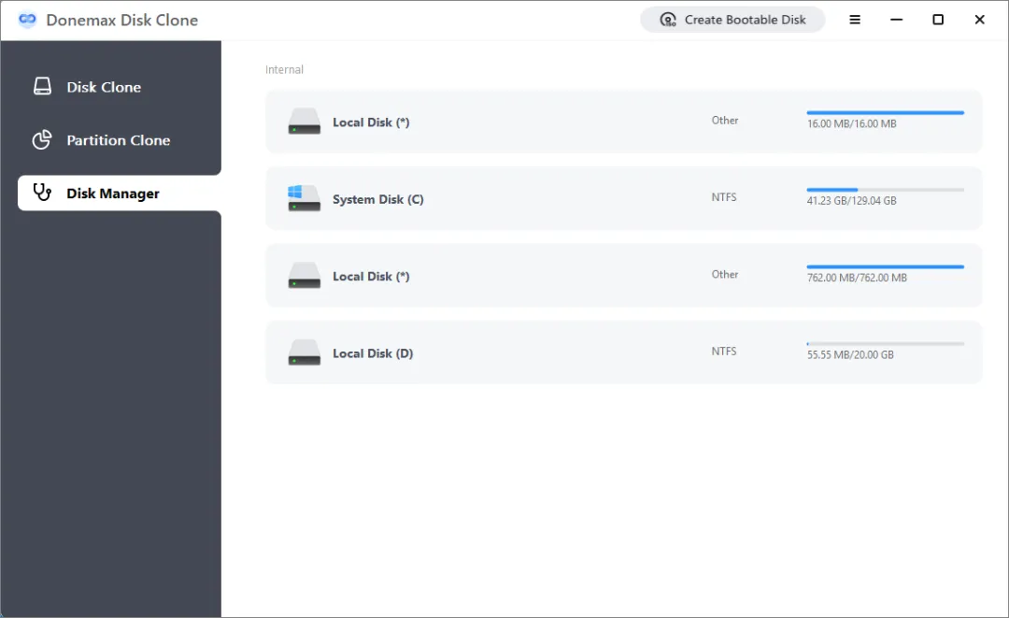Screen dimensions: 1009x618
Task: Select the System Disk (C) row label
Action: tap(377, 199)
